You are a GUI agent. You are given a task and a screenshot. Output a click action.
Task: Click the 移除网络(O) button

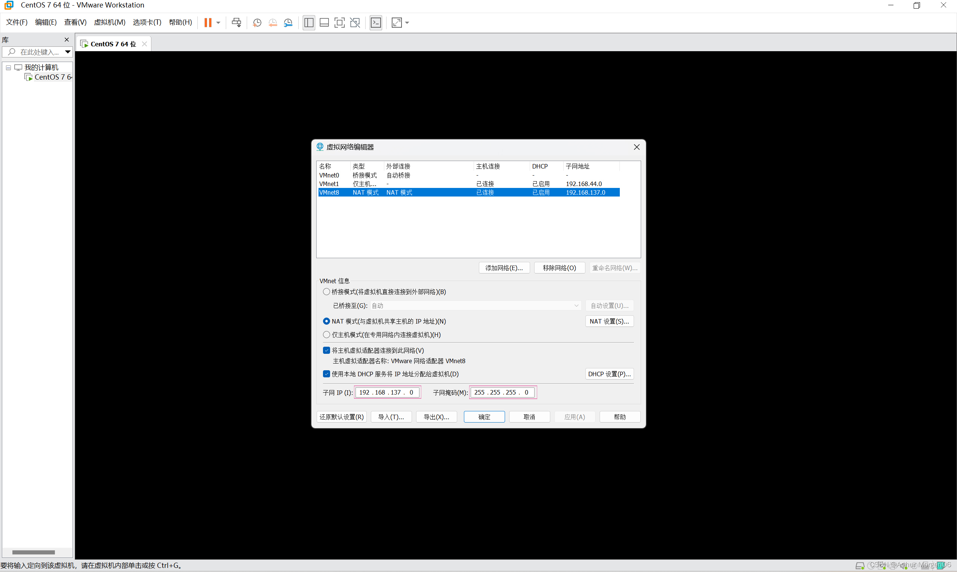[560, 268]
